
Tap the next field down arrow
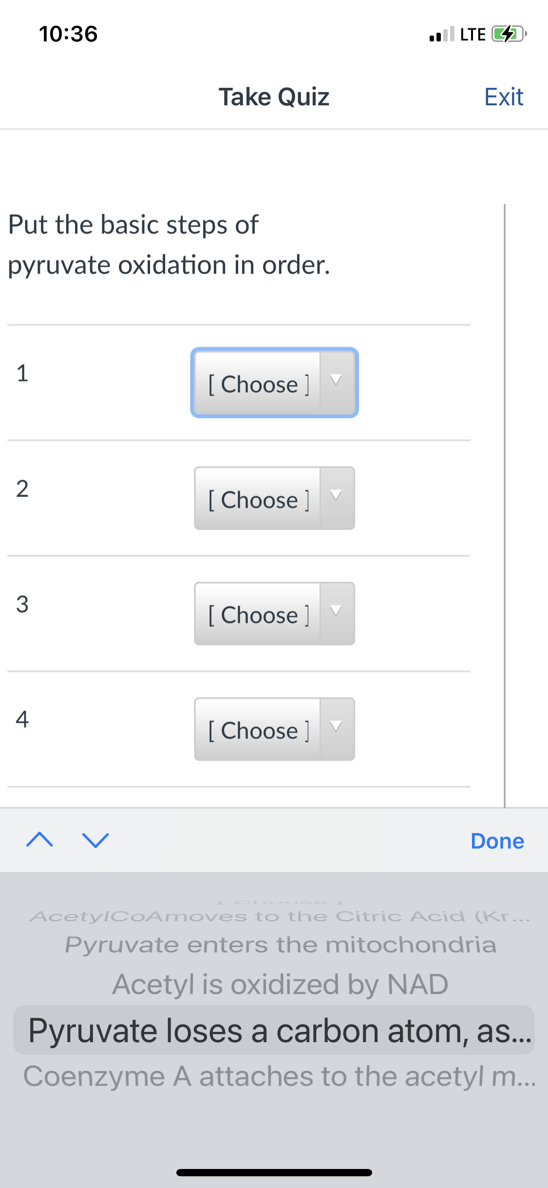95,840
